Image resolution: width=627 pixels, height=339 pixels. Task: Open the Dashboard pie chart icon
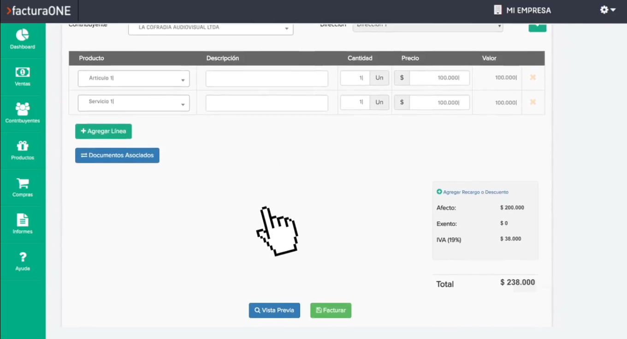click(x=22, y=35)
